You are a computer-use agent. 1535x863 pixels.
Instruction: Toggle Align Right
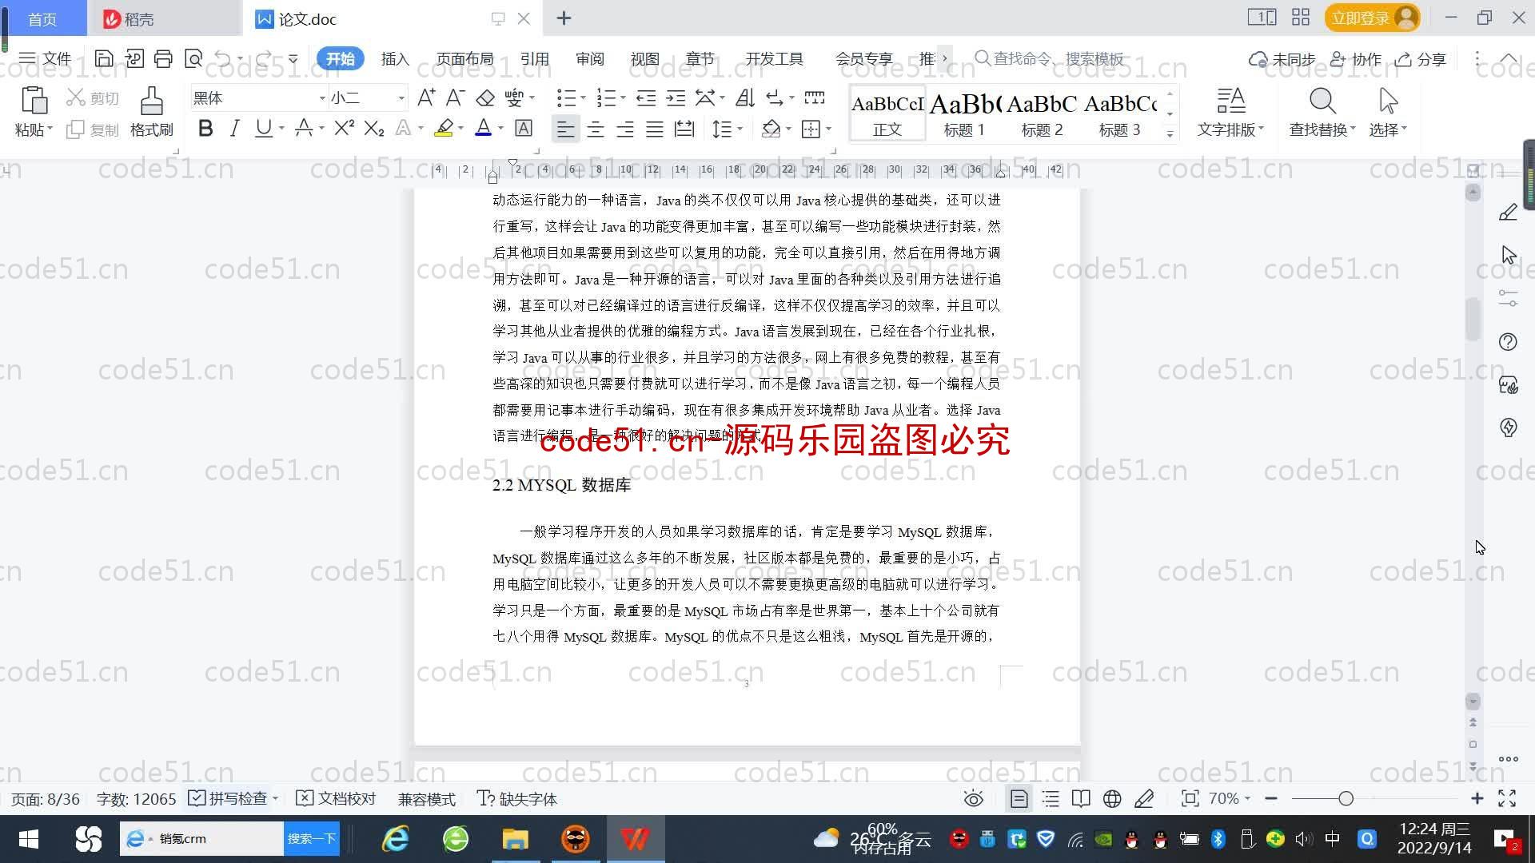click(625, 128)
